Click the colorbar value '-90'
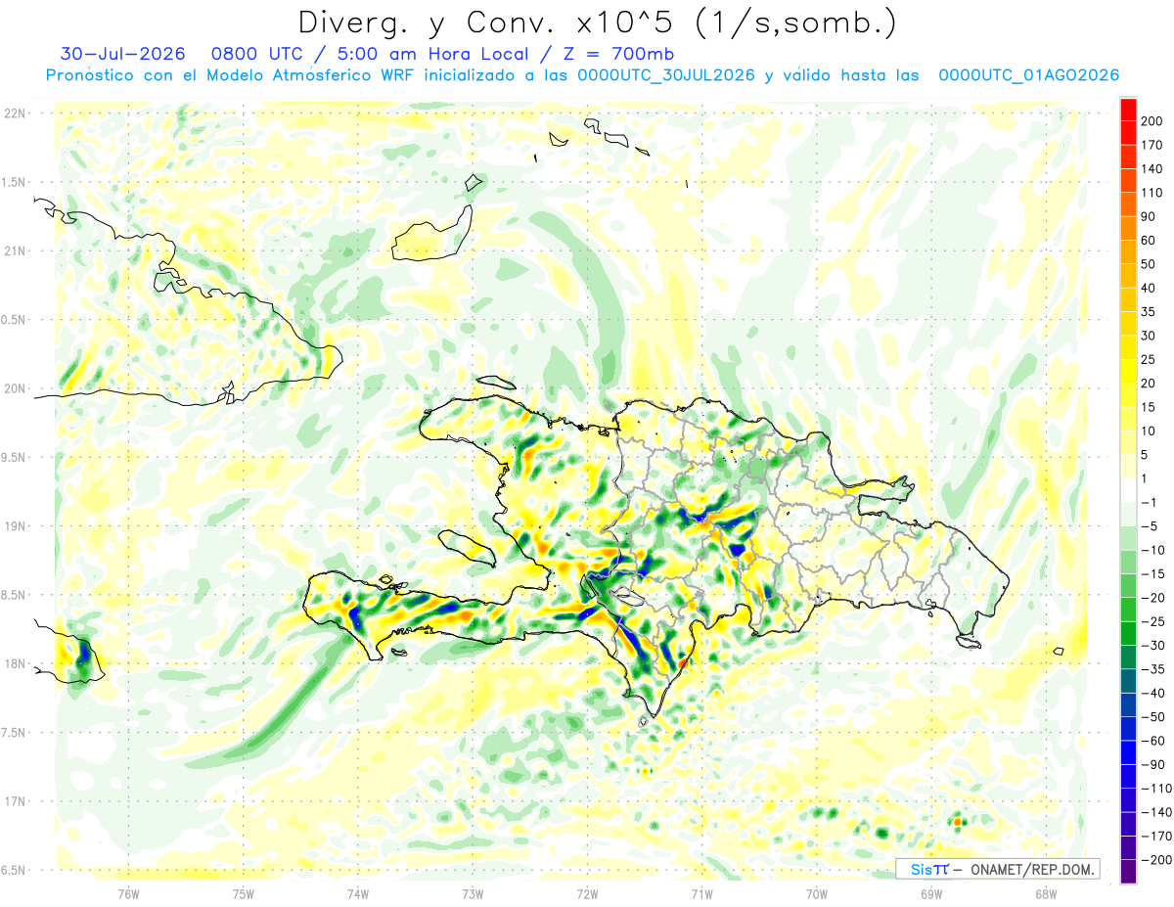Image resolution: width=1174 pixels, height=907 pixels. [1152, 765]
